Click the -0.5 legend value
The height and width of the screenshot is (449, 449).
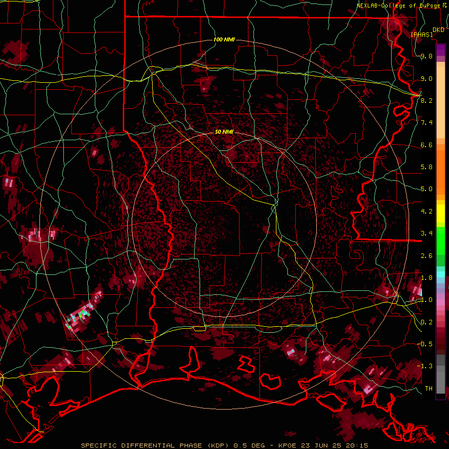click(425, 344)
